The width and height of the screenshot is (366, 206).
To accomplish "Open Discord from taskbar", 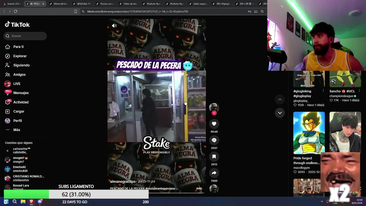I will tap(40, 202).
